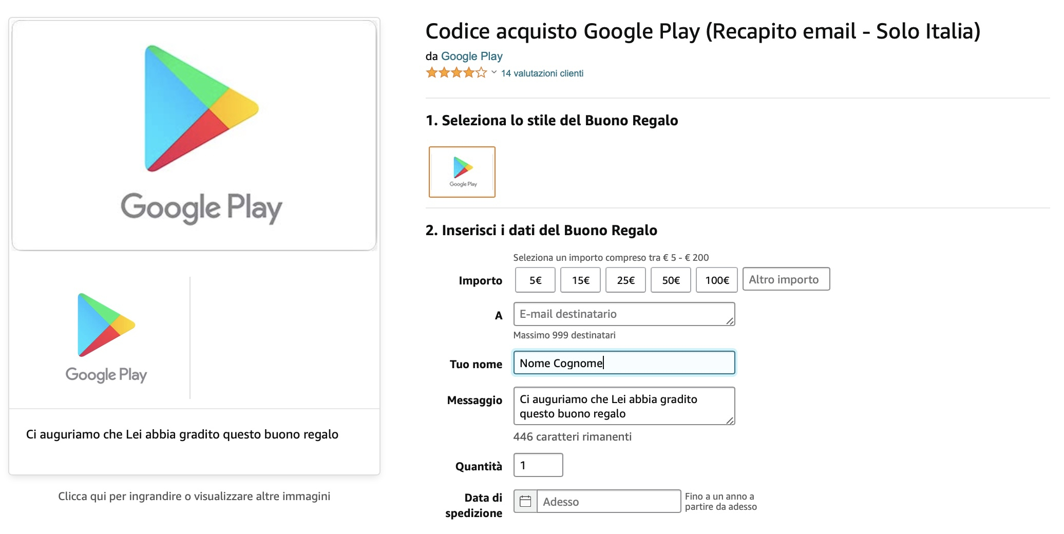Click the small Google Play card preview image
The image size is (1064, 534).
(106, 334)
